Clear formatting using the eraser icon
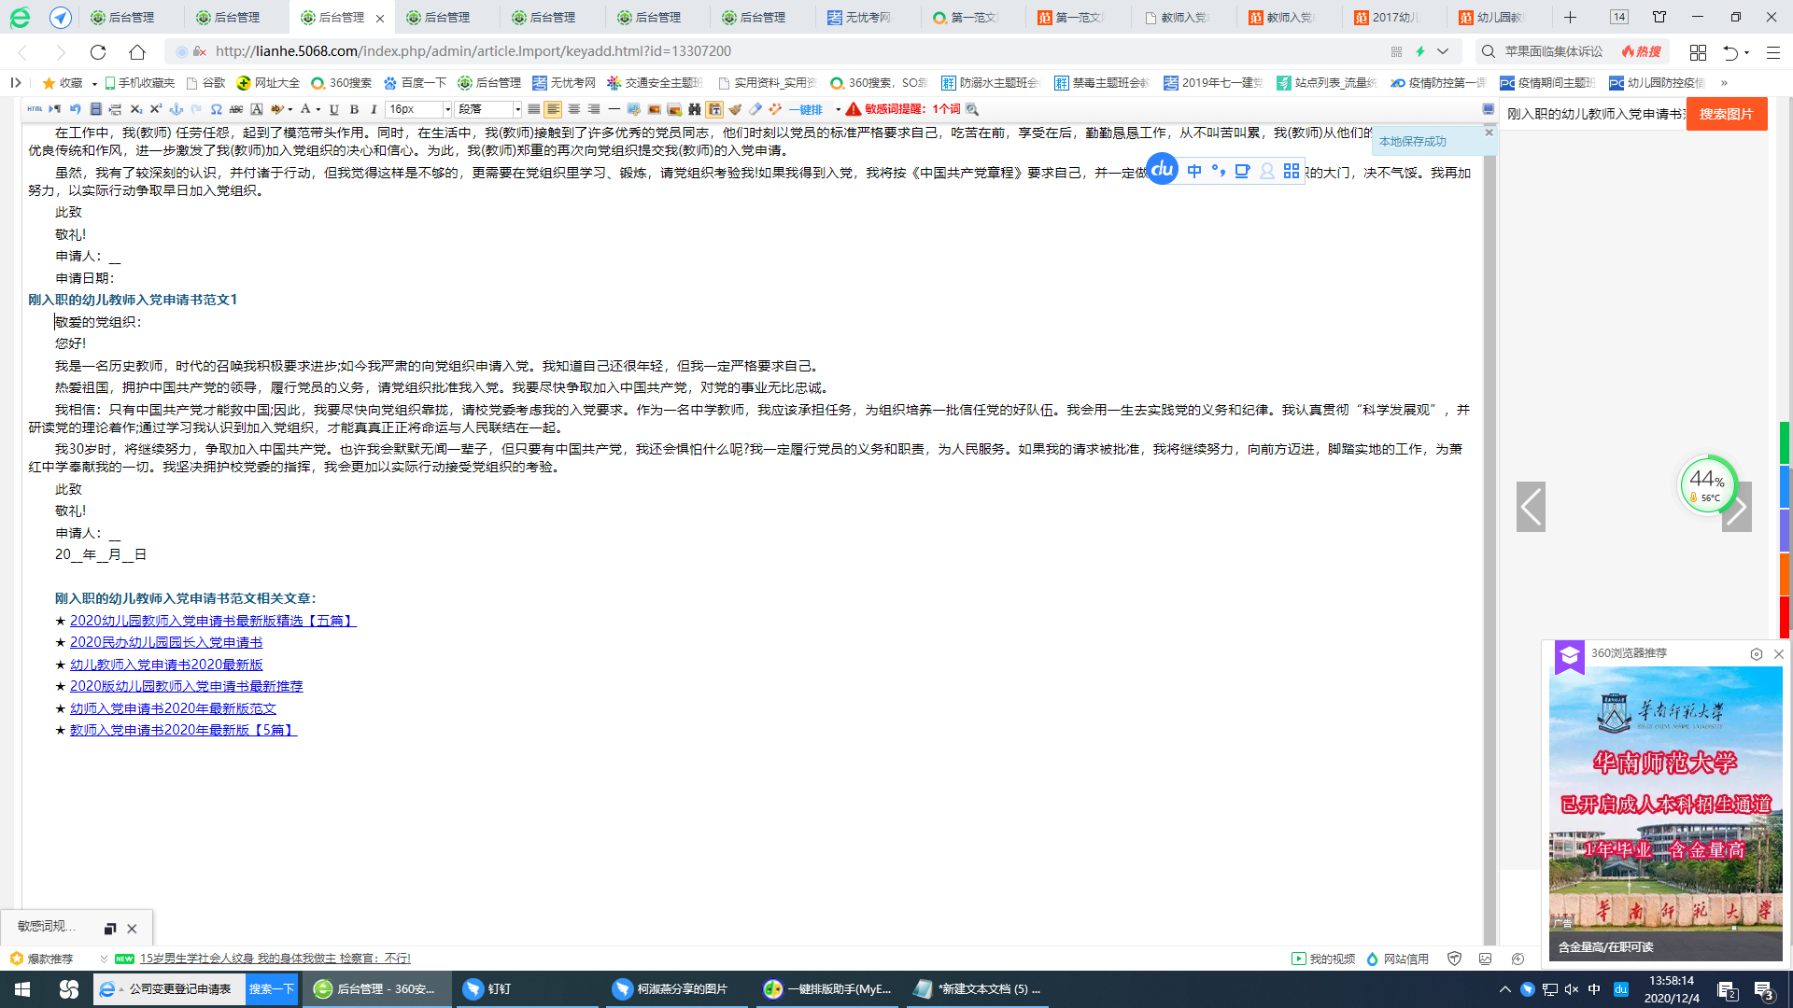Viewport: 1793px width, 1008px height. (755, 109)
